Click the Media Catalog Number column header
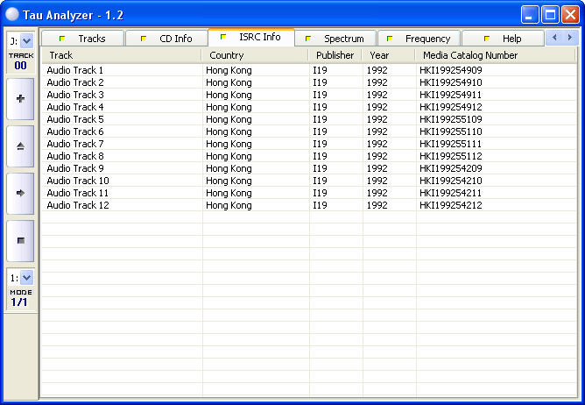 point(495,55)
